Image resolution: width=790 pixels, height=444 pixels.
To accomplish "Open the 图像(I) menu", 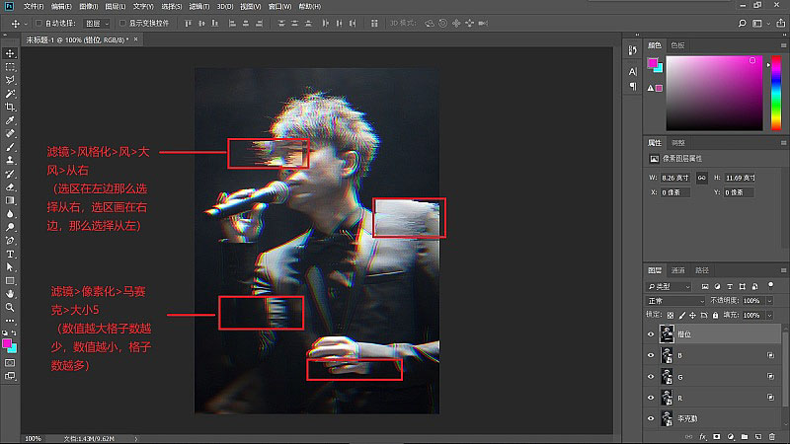I will click(x=88, y=7).
